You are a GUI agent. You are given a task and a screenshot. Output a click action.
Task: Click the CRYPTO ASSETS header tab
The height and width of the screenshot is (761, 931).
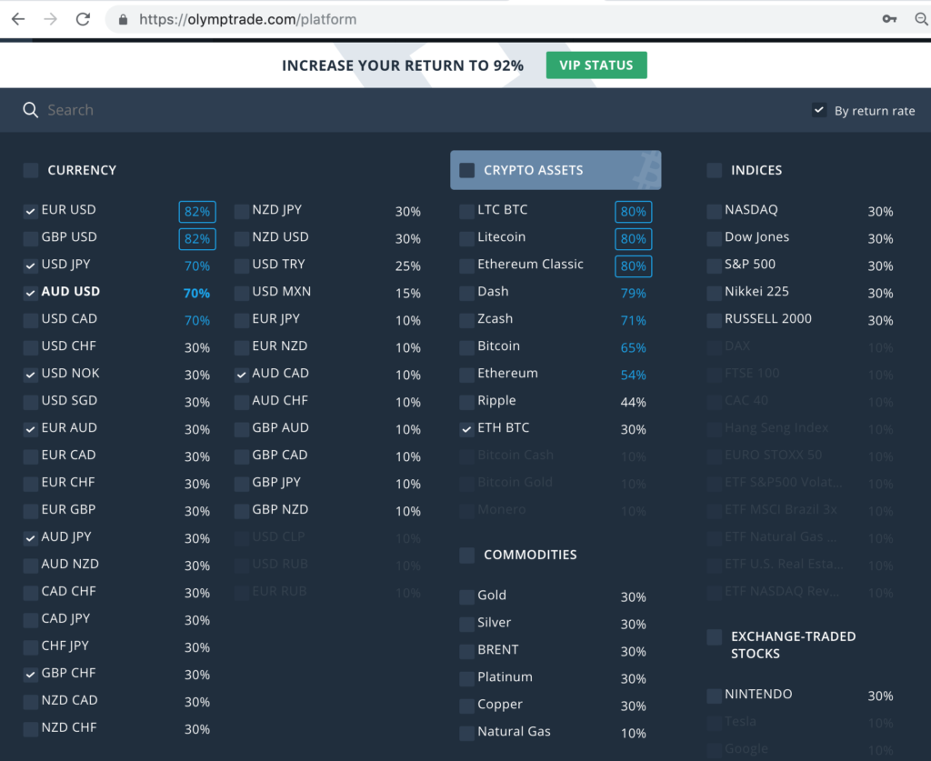[556, 170]
